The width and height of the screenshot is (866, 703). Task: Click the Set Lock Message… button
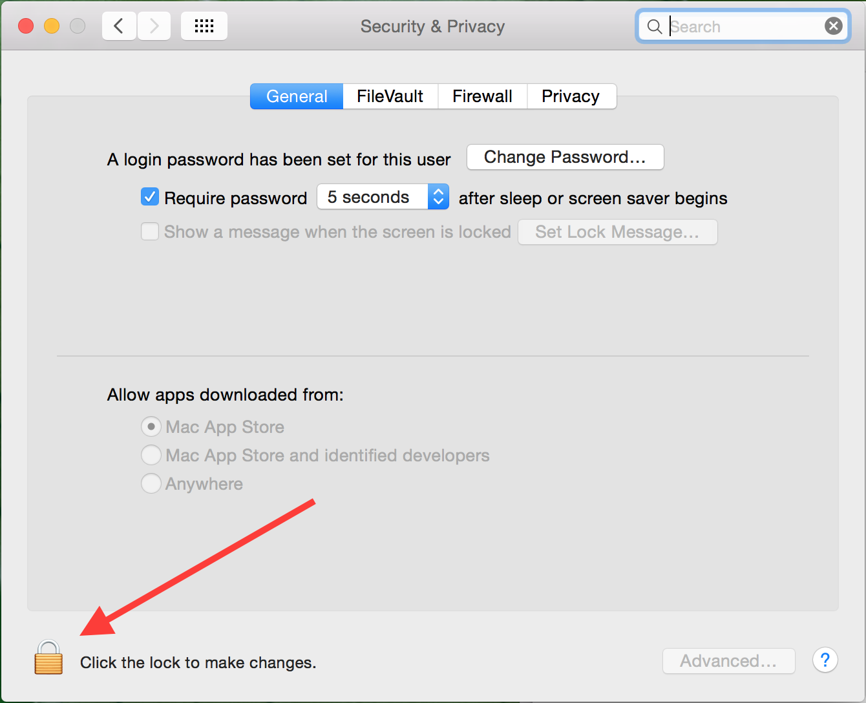click(618, 232)
